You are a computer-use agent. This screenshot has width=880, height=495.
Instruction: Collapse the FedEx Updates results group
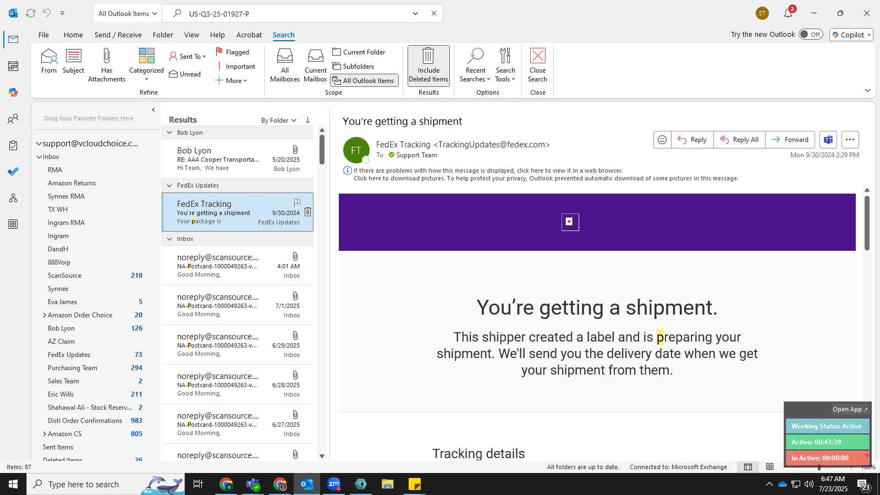169,185
